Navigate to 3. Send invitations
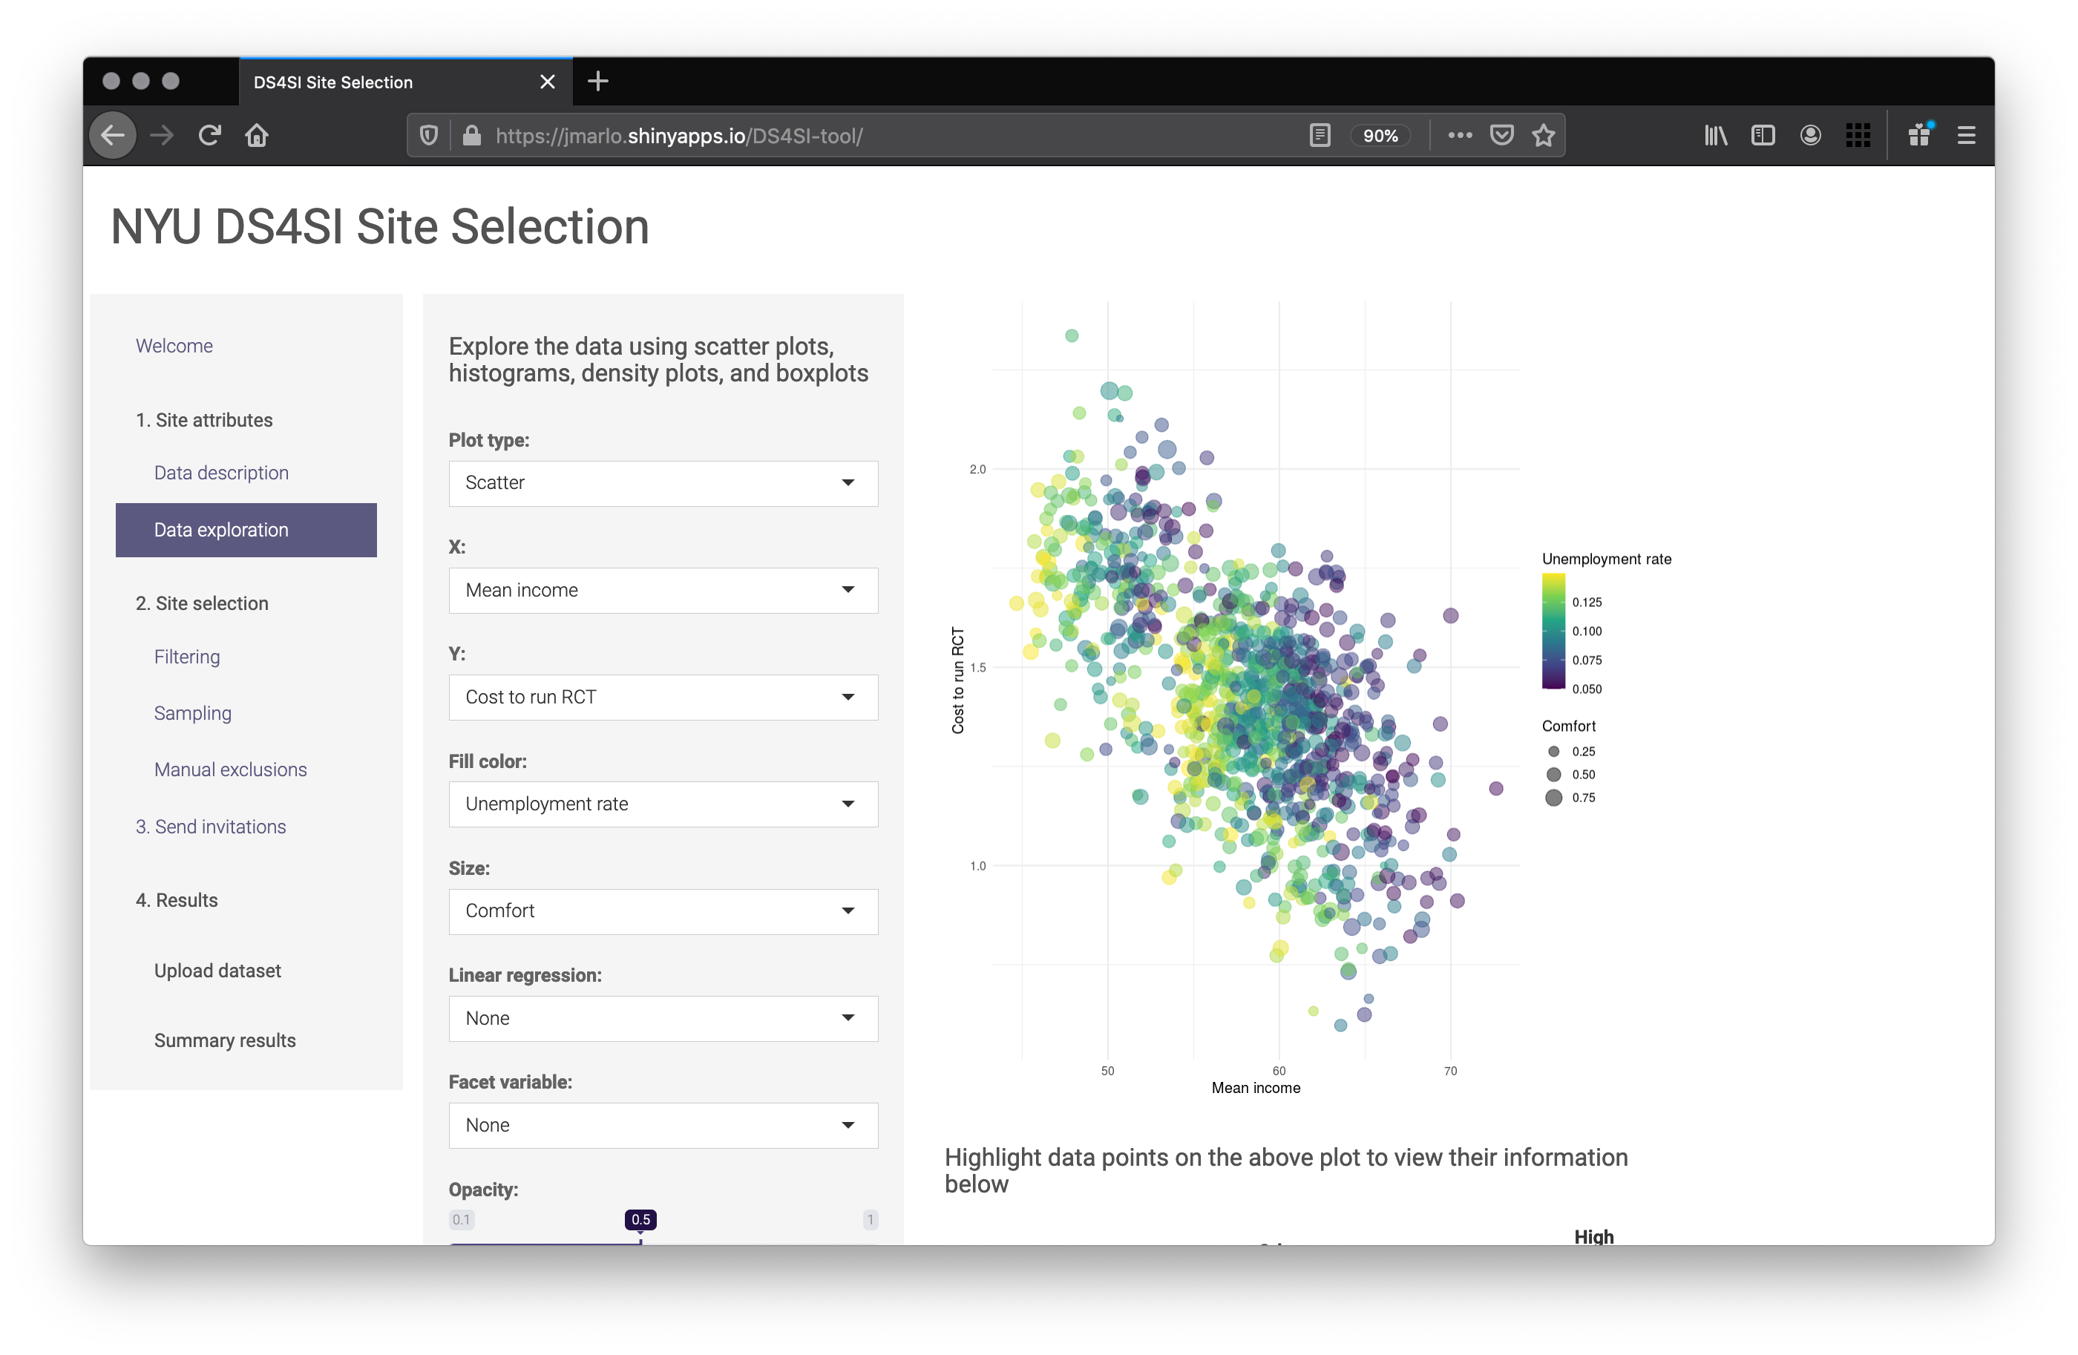 coord(211,827)
